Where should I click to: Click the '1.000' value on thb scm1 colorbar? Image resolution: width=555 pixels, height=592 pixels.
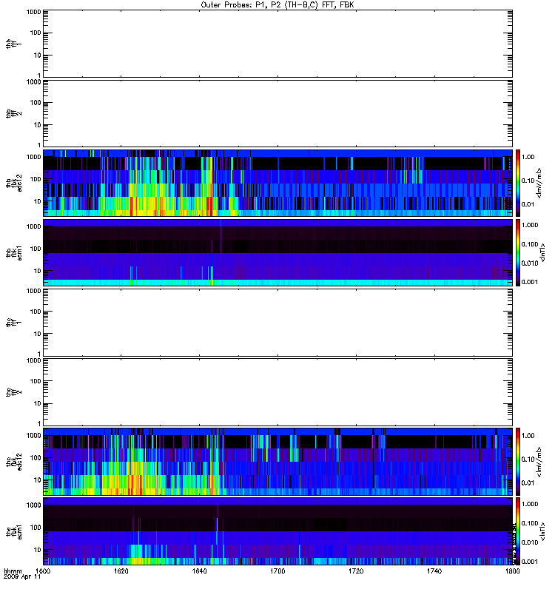tap(530, 225)
